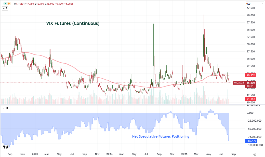
Task: Click the 19.352 moving average label
Action: pyautogui.click(x=251, y=75)
